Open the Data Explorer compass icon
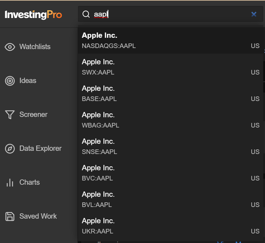The image size is (265, 243). [x=10, y=149]
